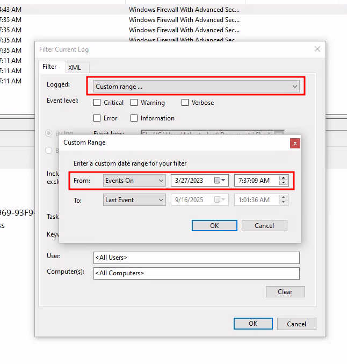Viewport: 347px width, 364px height.
Task: Close the Custom Range dialog with red X
Action: click(x=295, y=143)
